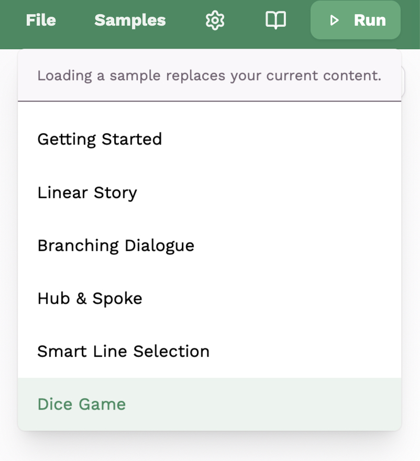Screen dimensions: 420x461
Task: Open the File menu
Action: click(41, 20)
